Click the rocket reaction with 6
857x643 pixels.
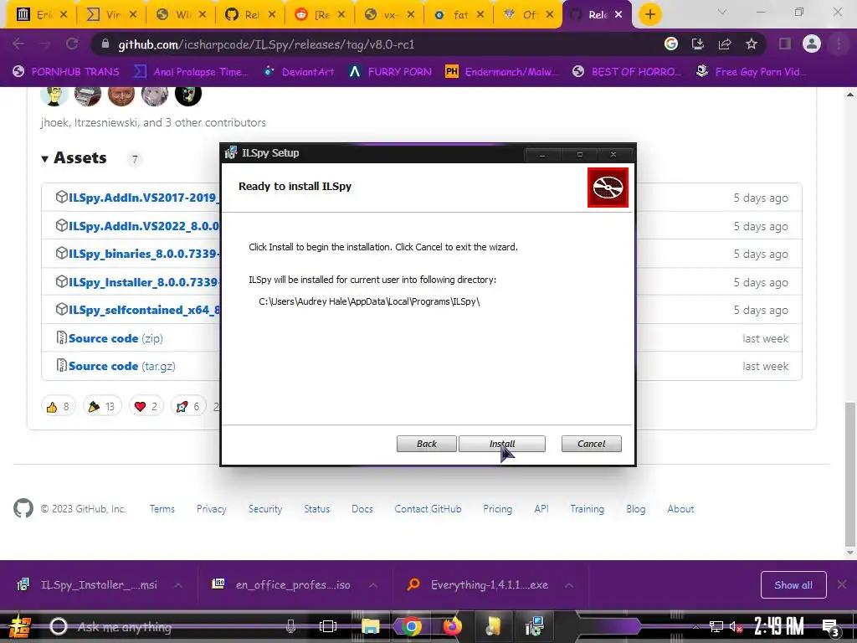click(x=188, y=406)
